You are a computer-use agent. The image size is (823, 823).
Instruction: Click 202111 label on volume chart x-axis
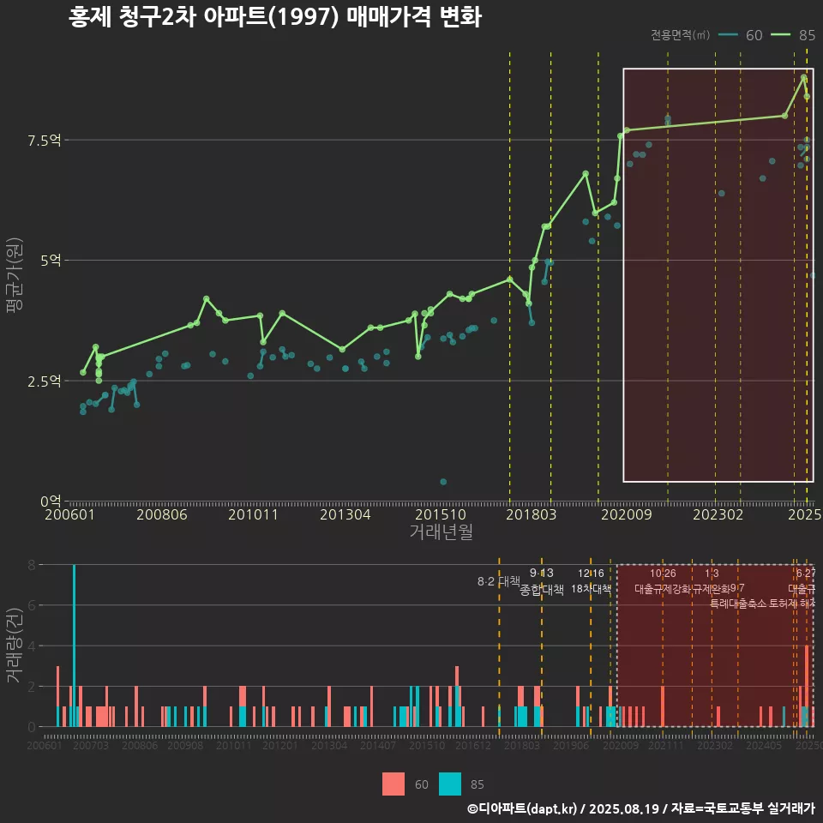pos(666,745)
